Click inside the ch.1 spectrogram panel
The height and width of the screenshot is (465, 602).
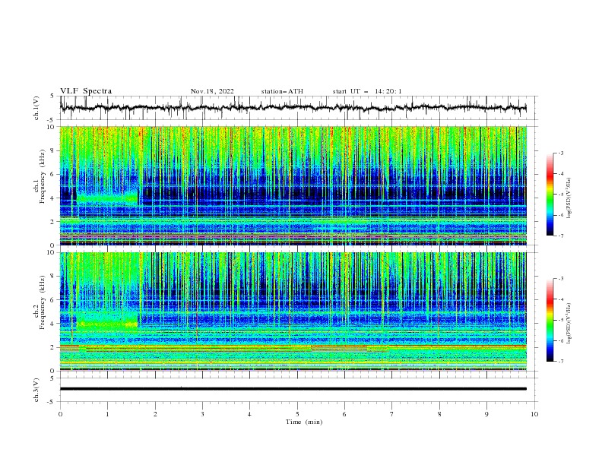click(293, 185)
